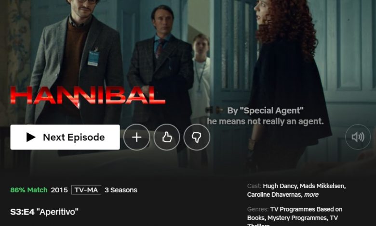Expand the cast list with 'more'
Image resolution: width=376 pixels, height=226 pixels.
[311, 195]
